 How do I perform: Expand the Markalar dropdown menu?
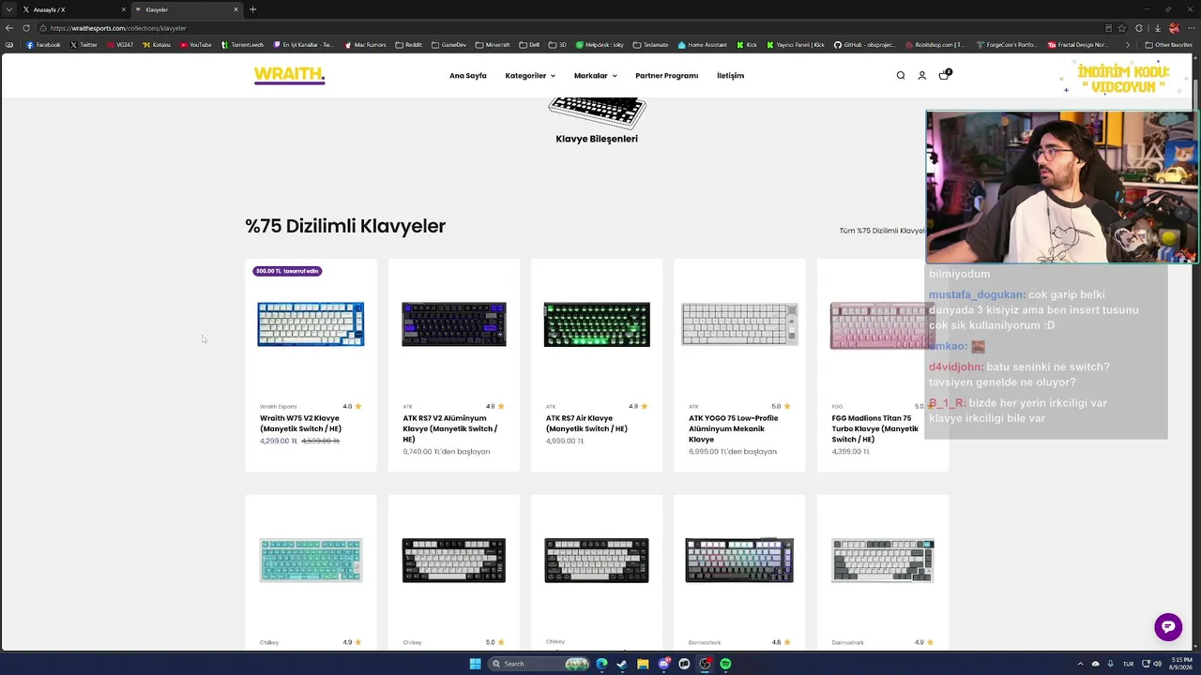[595, 76]
